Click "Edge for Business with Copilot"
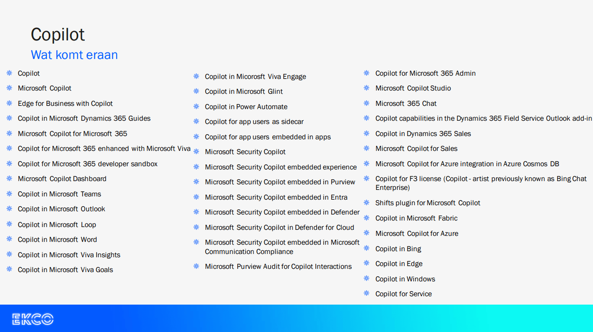Viewport: 593px width, 332px height. point(65,103)
